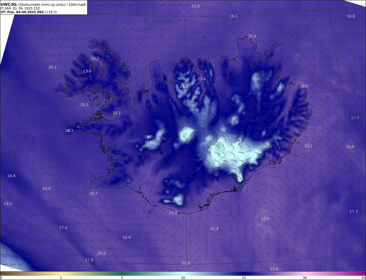Pick the 20.2 value over the Westfjords

[x=95, y=59]
